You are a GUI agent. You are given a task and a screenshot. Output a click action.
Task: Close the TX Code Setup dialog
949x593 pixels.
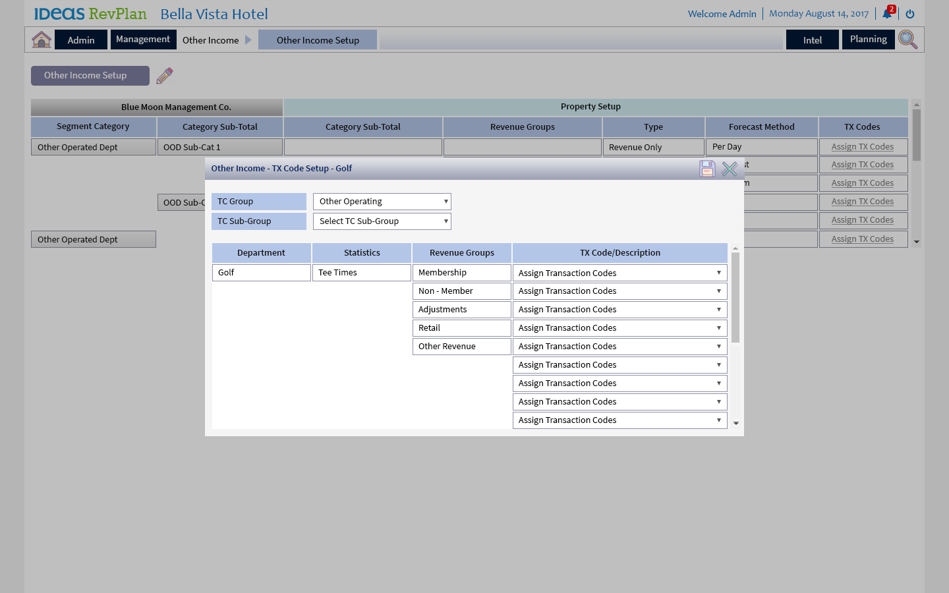(x=729, y=169)
